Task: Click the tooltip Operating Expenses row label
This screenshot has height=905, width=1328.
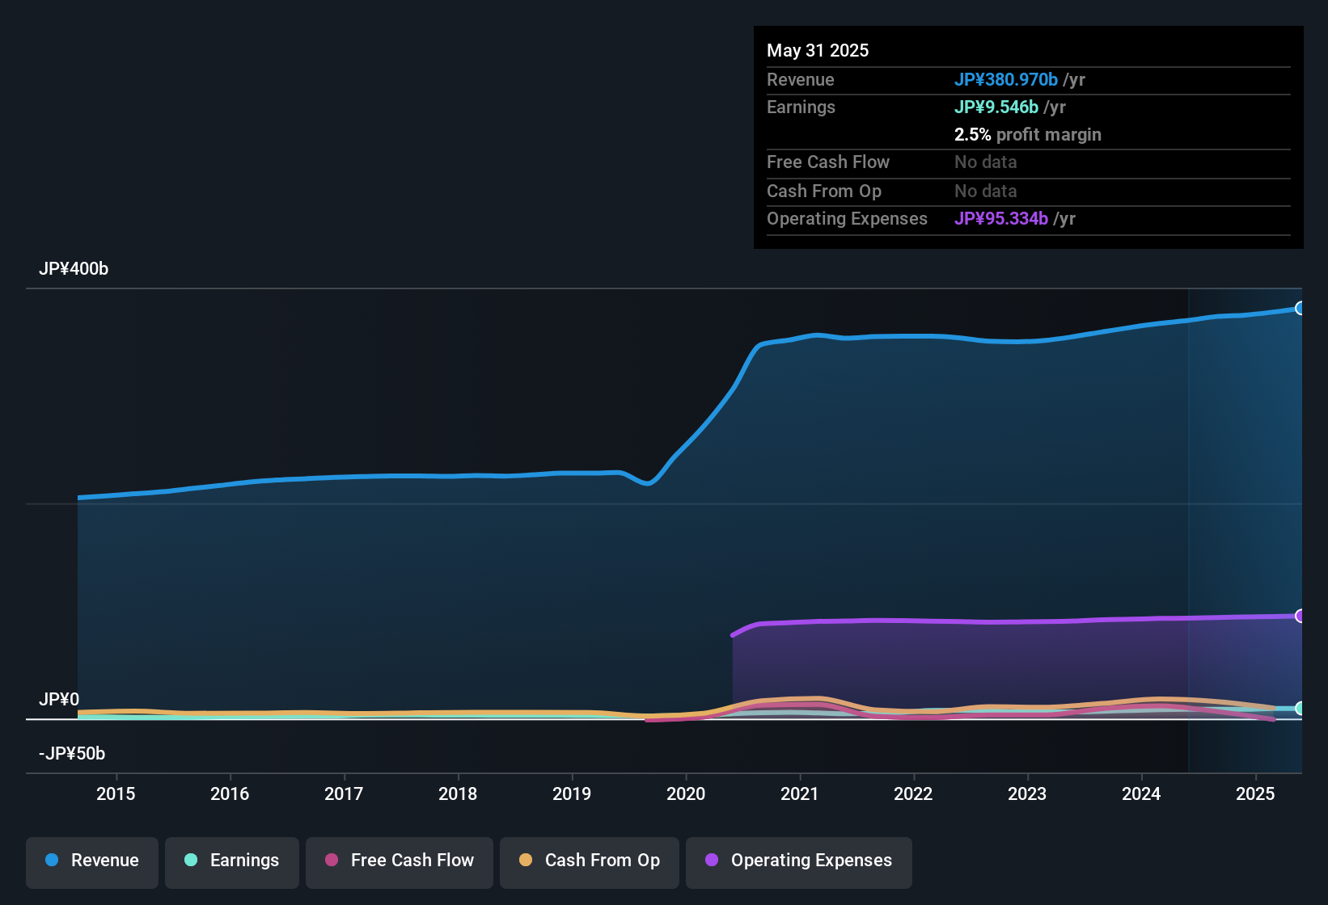Action: click(x=847, y=218)
